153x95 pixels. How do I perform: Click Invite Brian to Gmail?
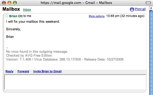click(x=47, y=71)
